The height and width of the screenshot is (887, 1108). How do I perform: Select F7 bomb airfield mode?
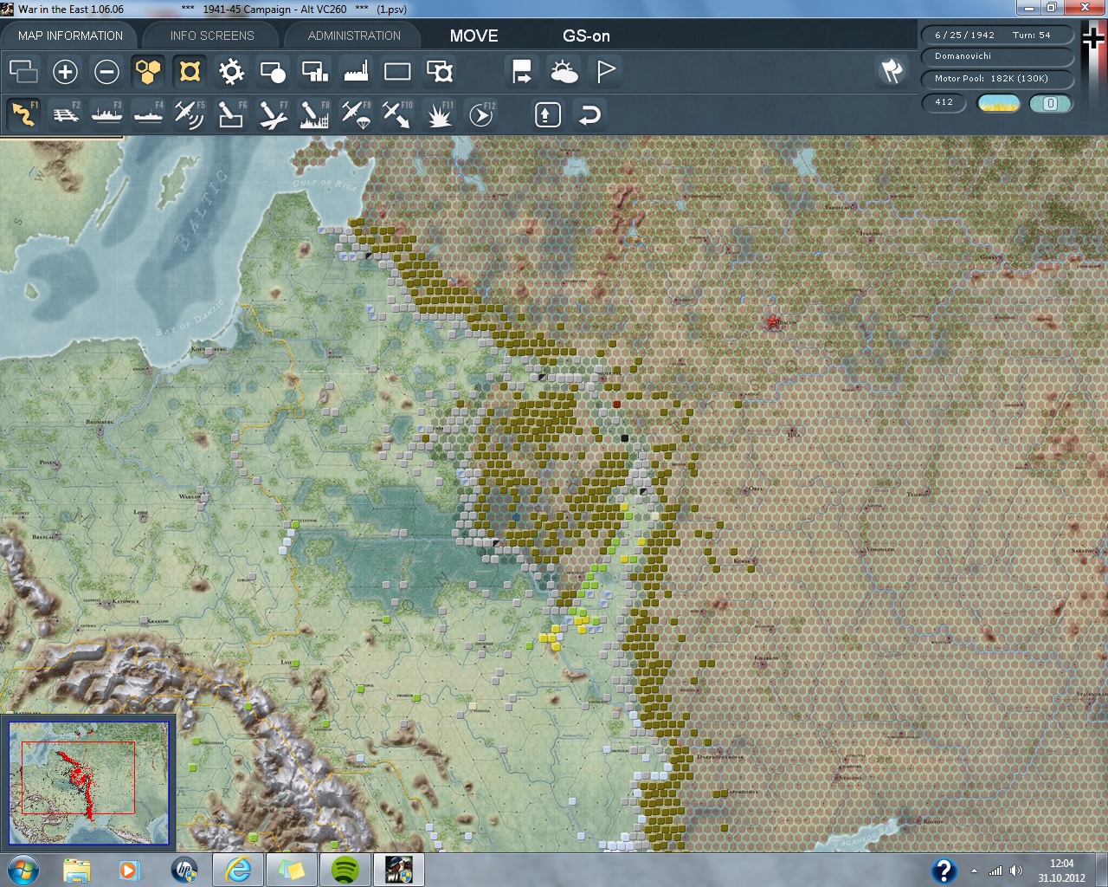[273, 114]
